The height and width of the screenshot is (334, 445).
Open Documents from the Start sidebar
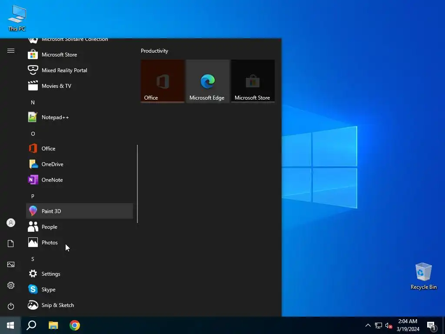point(11,244)
